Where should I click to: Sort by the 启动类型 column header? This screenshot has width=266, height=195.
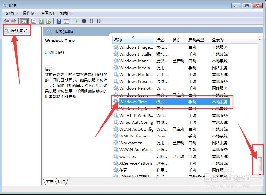coord(198,40)
